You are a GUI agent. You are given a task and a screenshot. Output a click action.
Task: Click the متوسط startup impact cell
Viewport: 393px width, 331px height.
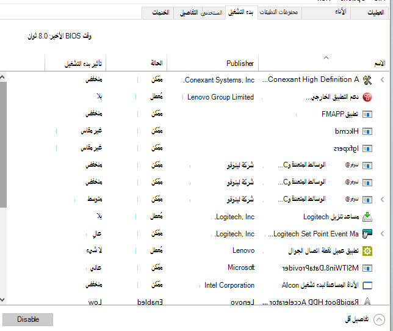click(x=95, y=199)
